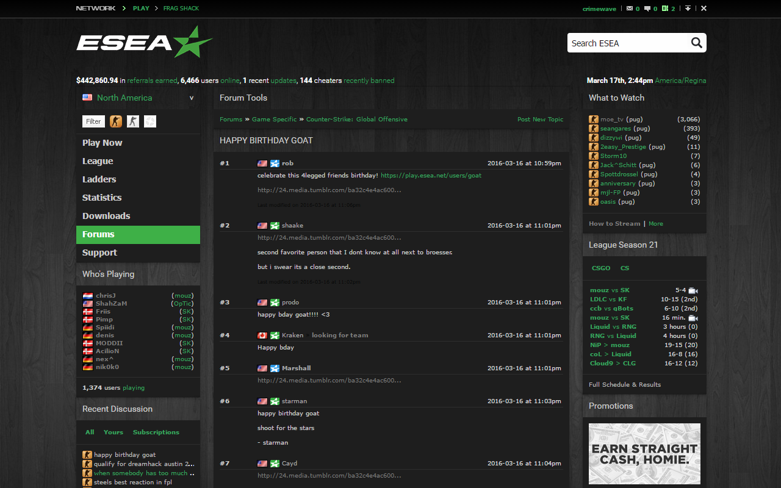Click the US flag next to North America
781x488 pixels.
(x=88, y=98)
